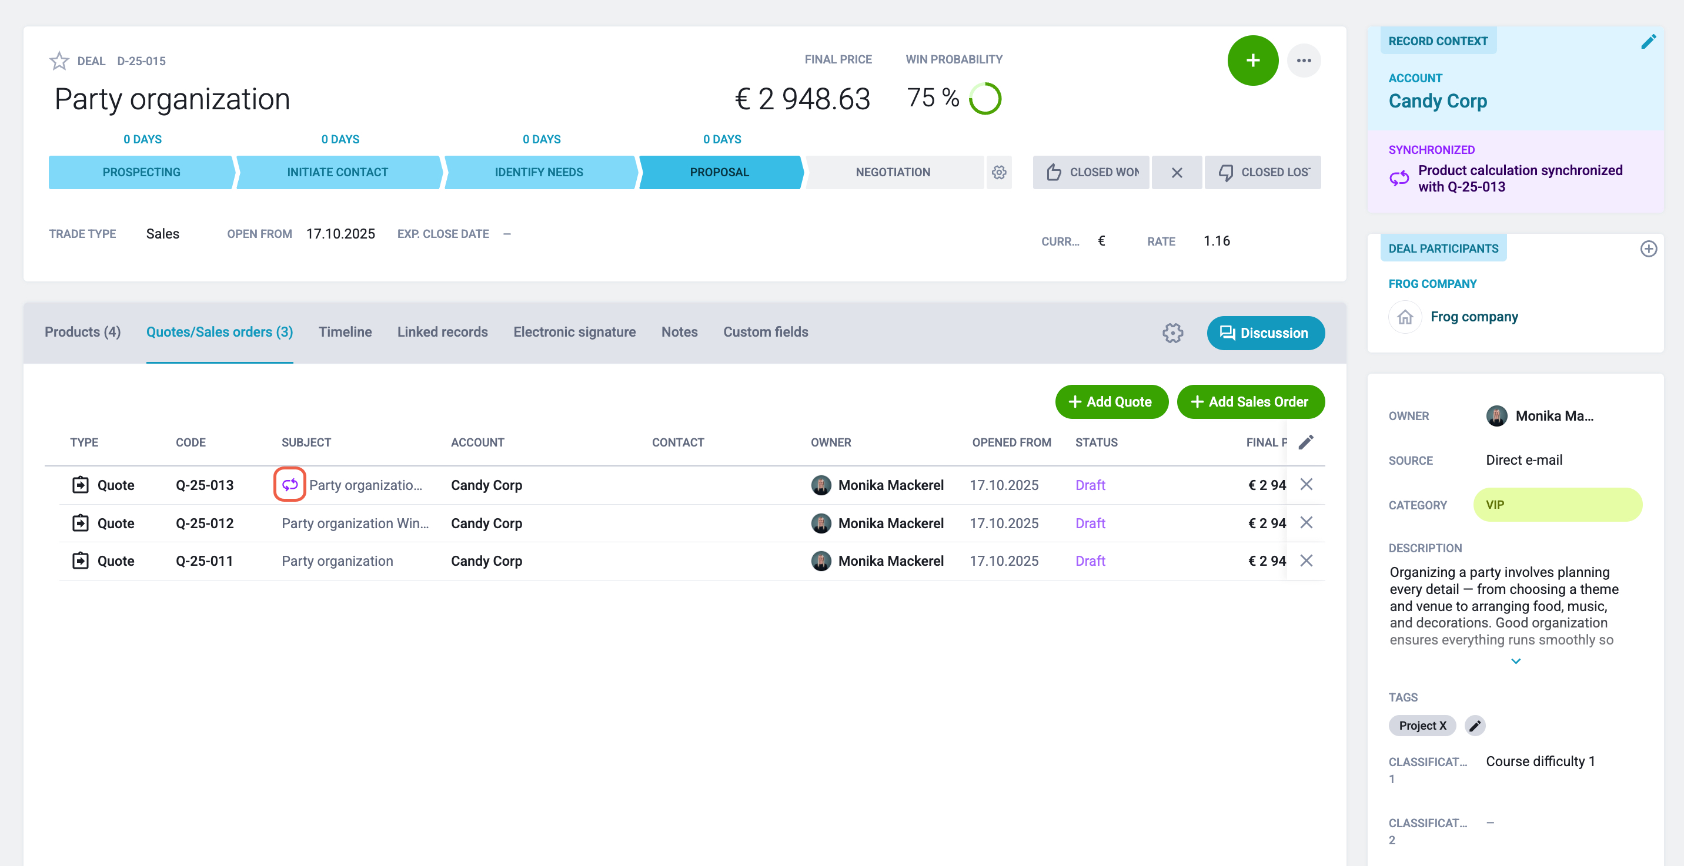Add a deal participant with plus icon
Viewport: 1684px width, 866px height.
(x=1648, y=249)
